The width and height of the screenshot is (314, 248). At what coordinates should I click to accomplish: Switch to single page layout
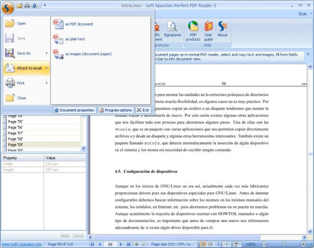click(217, 244)
